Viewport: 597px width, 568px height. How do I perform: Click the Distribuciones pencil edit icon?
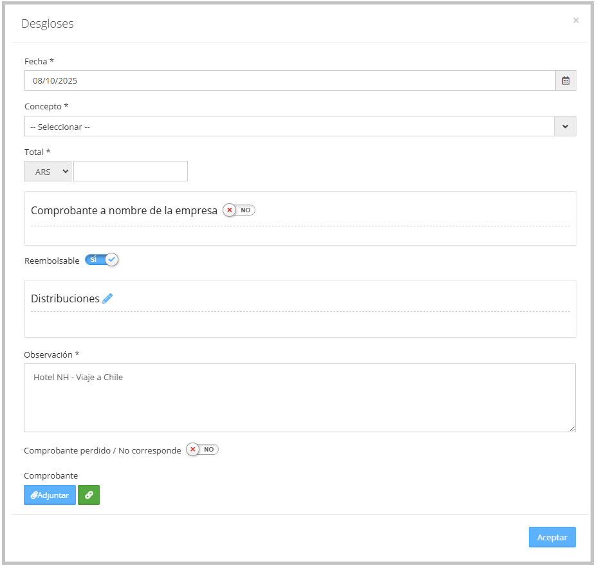tap(107, 298)
